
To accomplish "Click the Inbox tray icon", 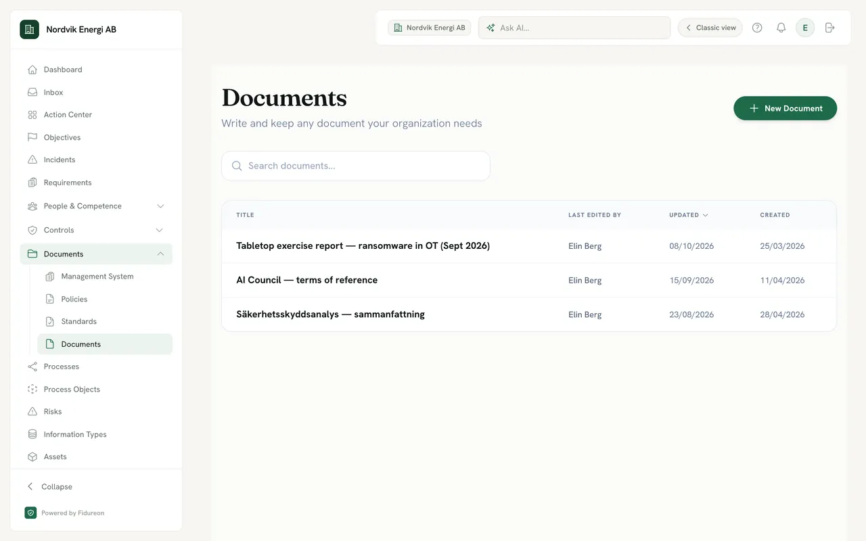I will pos(32,92).
